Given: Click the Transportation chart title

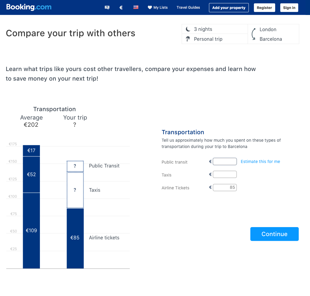Looking at the screenshot, I should [55, 109].
